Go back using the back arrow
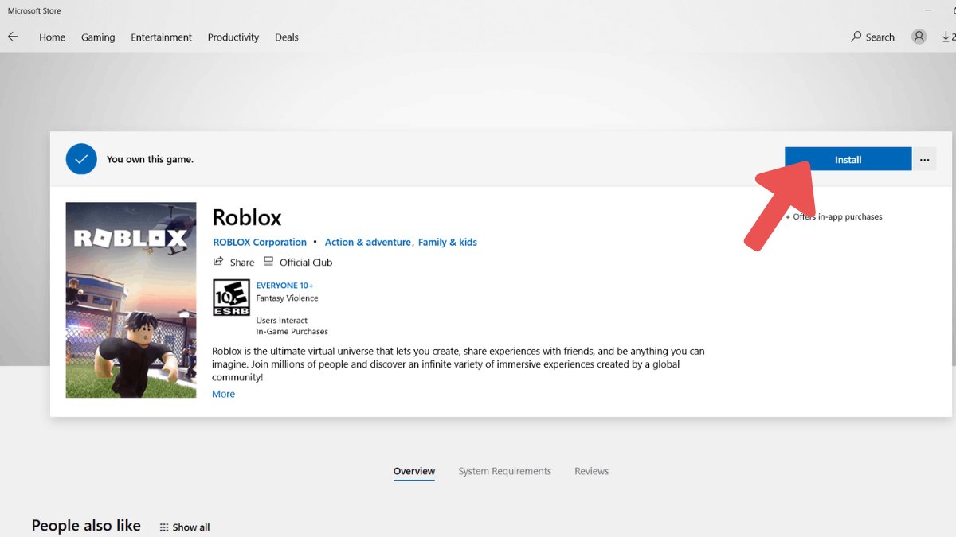 click(13, 37)
